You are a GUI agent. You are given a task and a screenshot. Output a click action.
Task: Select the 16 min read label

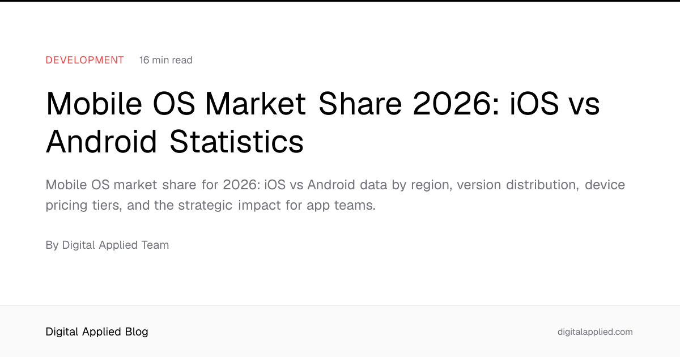[166, 60]
